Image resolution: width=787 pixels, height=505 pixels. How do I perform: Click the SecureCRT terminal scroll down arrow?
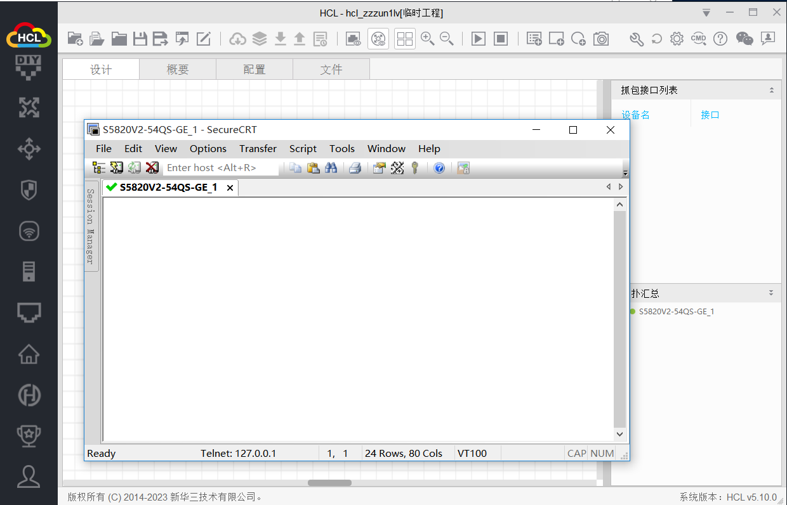tap(620, 434)
